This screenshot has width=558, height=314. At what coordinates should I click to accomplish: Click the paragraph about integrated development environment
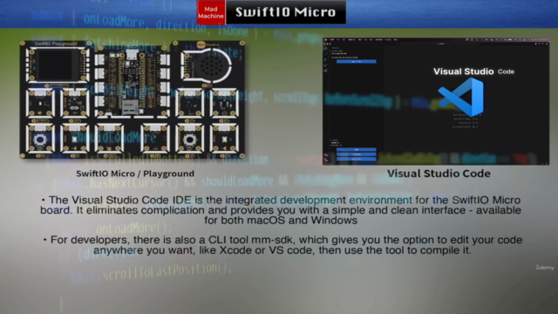point(281,210)
